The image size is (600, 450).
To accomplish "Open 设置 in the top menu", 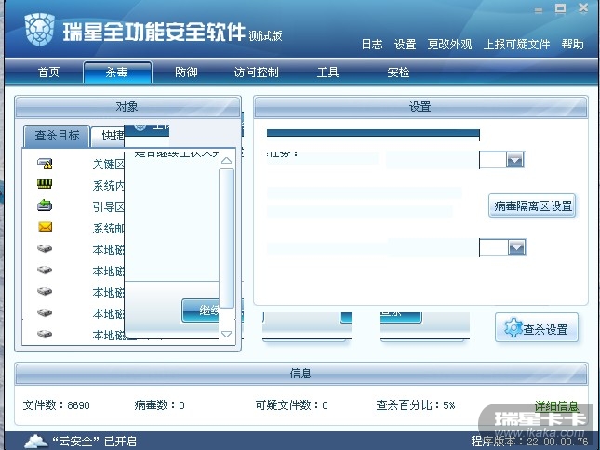I will [405, 45].
